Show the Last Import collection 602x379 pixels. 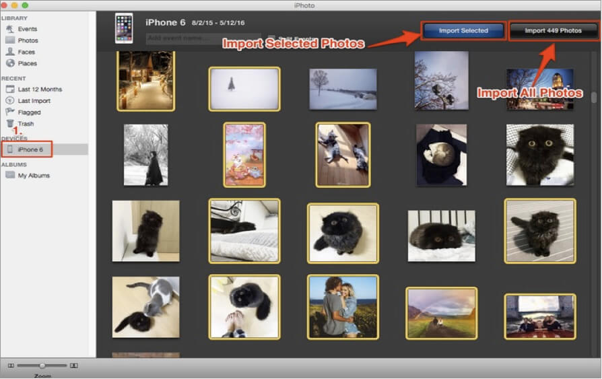pos(34,100)
